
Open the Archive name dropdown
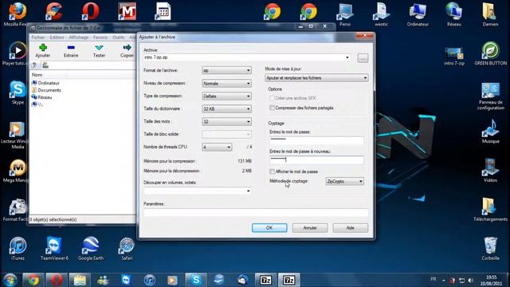pos(347,57)
